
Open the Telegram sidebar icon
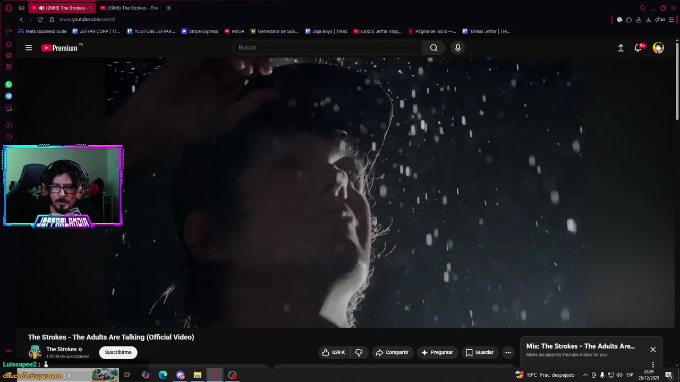(x=8, y=96)
